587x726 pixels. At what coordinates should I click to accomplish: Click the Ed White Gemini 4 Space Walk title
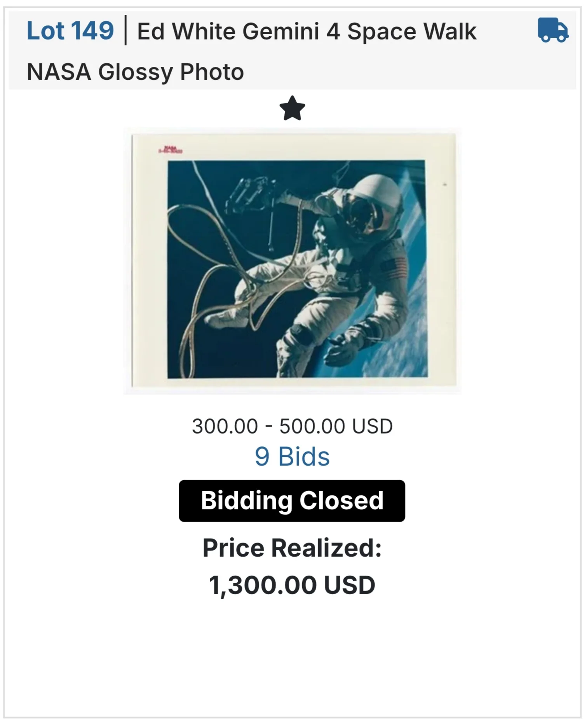tap(307, 31)
